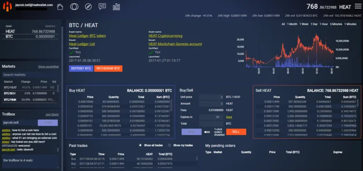Click the Trollbox send button
The height and width of the screenshot is (171, 363).
point(48,122)
